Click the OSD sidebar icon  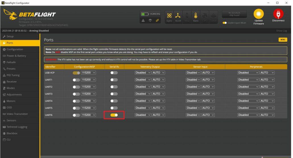pos(4,108)
